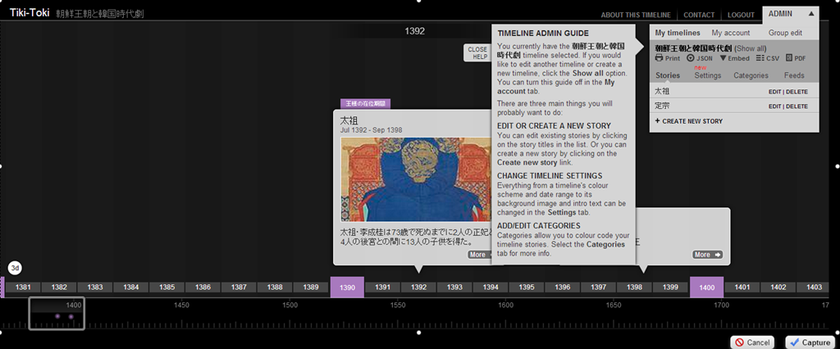840x349 pixels.
Task: Select the Feeds tab
Action: coord(794,75)
